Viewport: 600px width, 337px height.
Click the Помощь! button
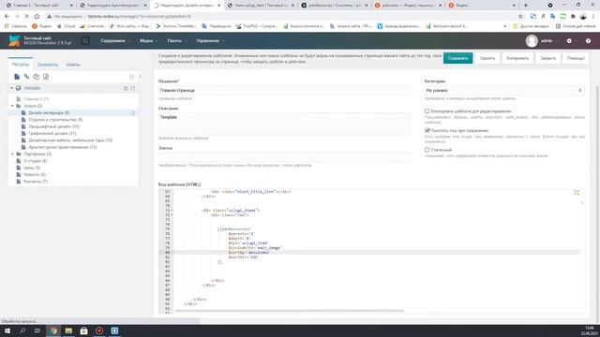(x=575, y=58)
